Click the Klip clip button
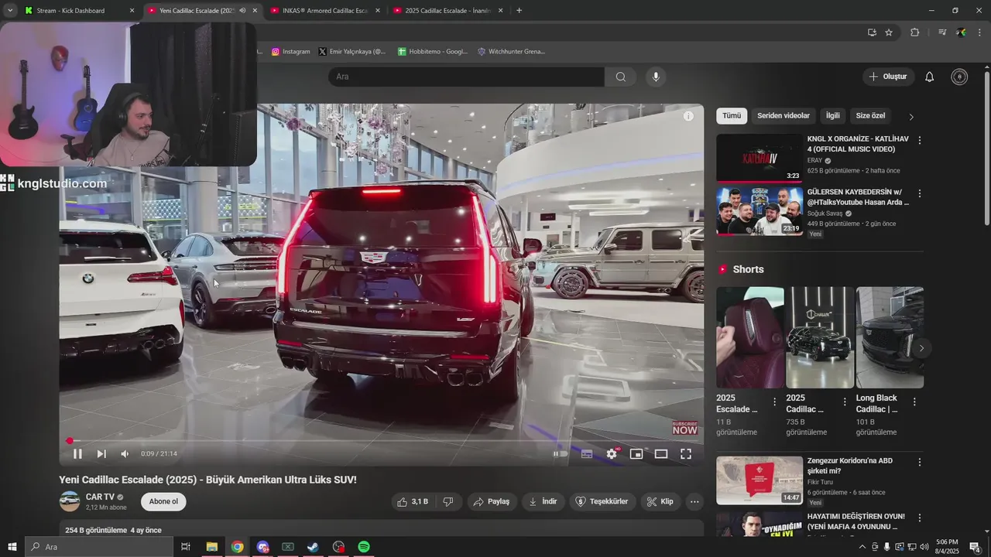 (660, 501)
